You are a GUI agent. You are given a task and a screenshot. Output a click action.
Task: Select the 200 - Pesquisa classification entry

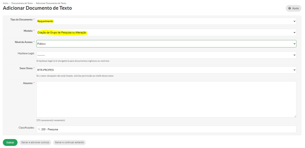point(50,129)
